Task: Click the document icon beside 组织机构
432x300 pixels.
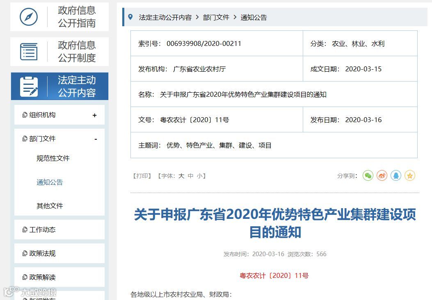Action: pos(25,115)
